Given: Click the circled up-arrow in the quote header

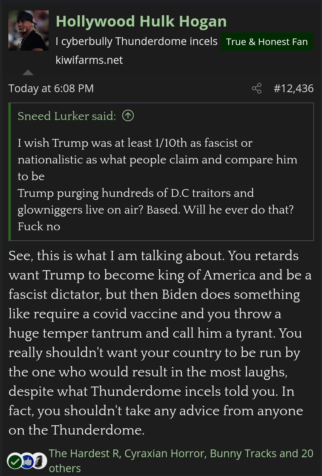Looking at the screenshot, I should (x=128, y=116).
